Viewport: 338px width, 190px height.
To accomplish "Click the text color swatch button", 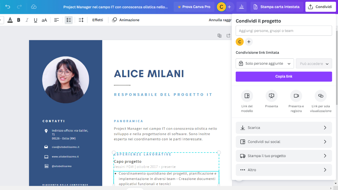I will pyautogui.click(x=10, y=20).
